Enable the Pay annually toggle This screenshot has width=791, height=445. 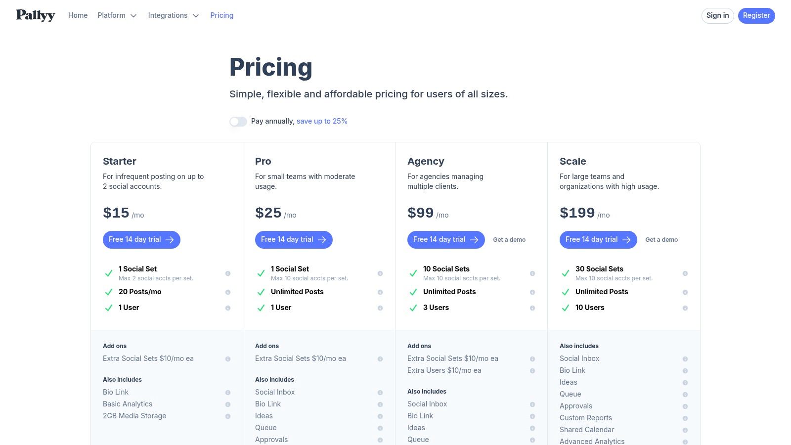click(x=238, y=122)
